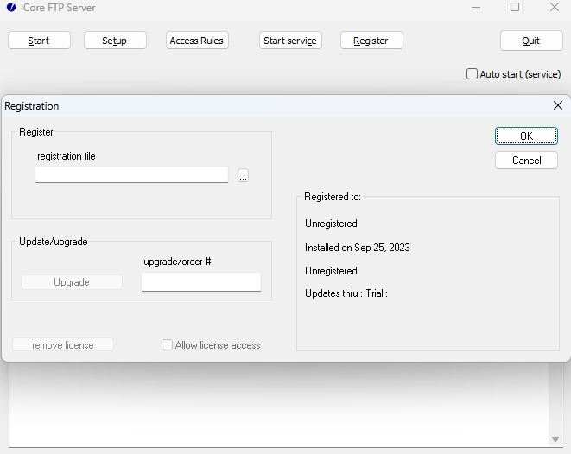Click the Start service button

click(290, 41)
